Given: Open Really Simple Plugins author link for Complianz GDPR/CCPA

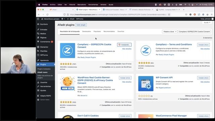Looking at the screenshot, I should click(x=88, y=57).
